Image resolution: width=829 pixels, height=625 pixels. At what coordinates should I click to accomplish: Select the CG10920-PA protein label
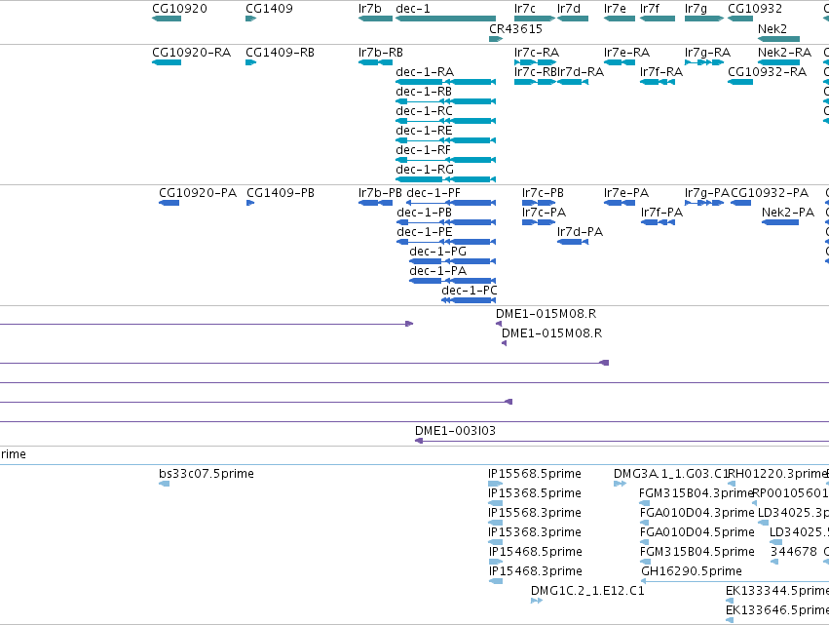tap(198, 193)
